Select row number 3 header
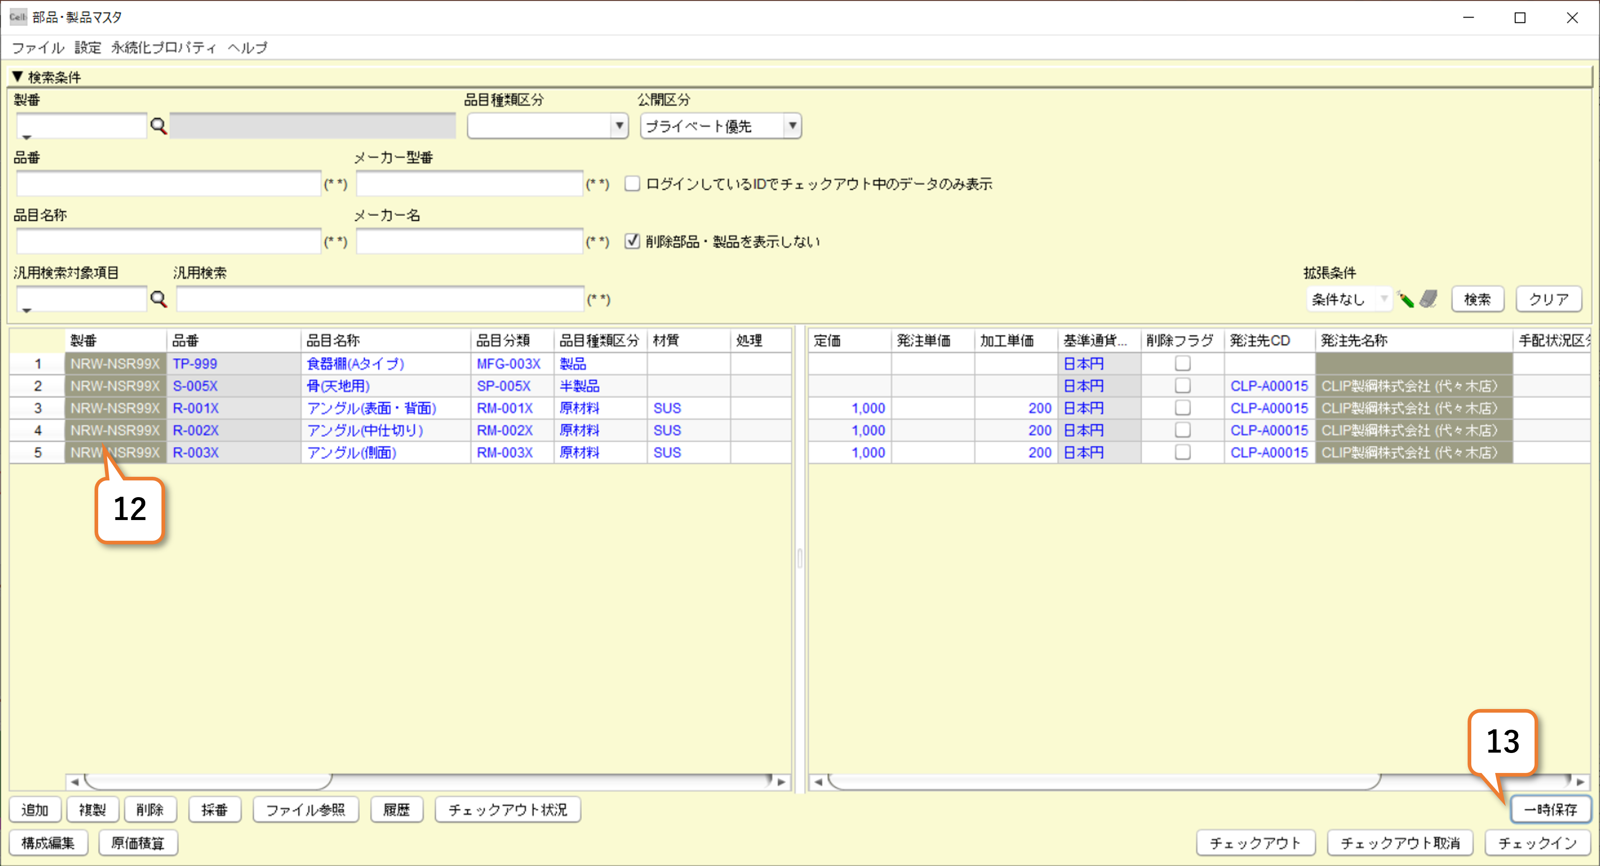 (x=37, y=408)
